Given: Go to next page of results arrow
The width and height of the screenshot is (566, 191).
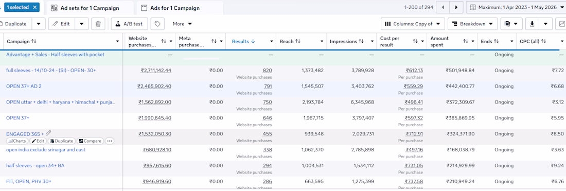Looking at the screenshot, I should 456,7.
